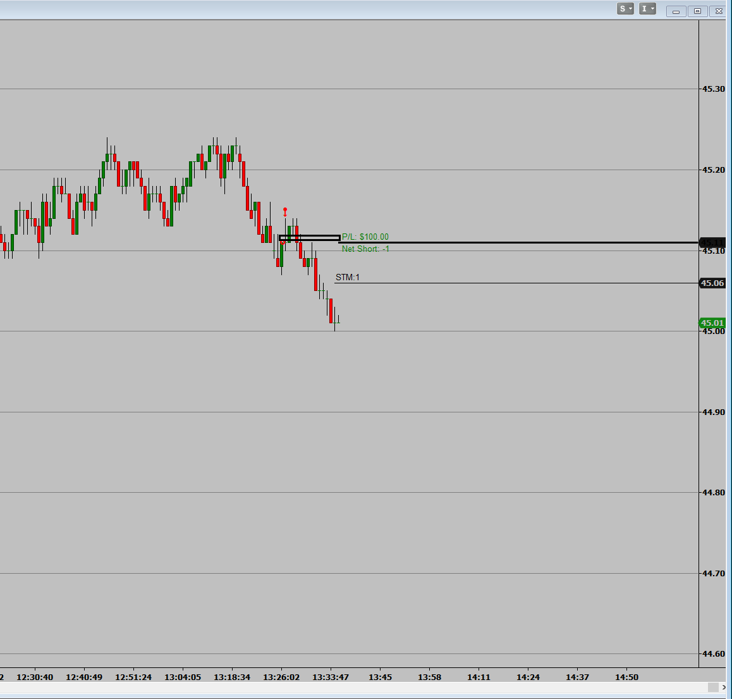Select the STM:1 order label

point(347,278)
